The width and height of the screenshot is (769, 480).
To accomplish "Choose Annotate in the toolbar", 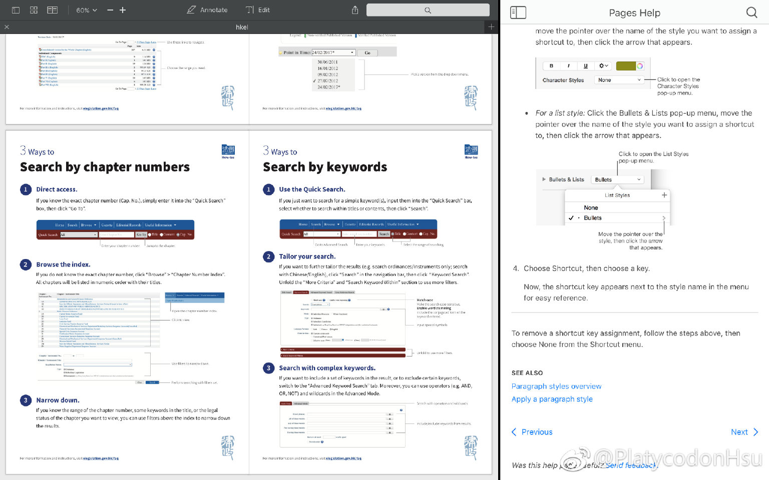I will (x=207, y=10).
